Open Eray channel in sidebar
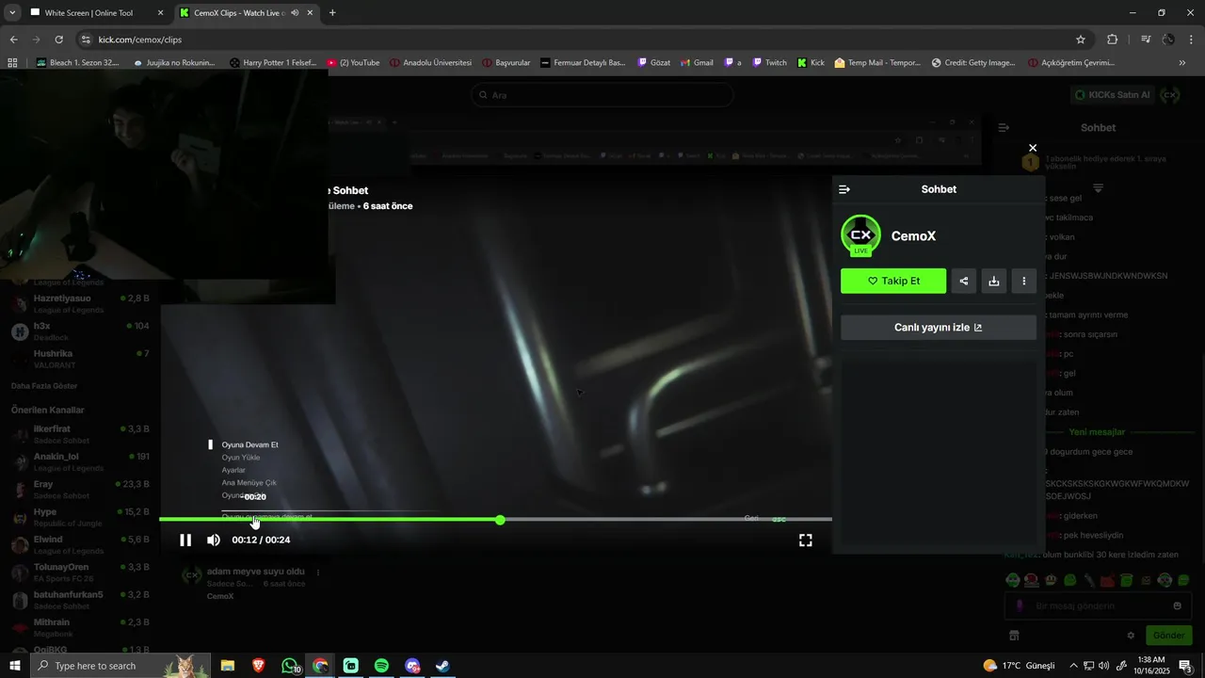The height and width of the screenshot is (678, 1205). click(80, 490)
